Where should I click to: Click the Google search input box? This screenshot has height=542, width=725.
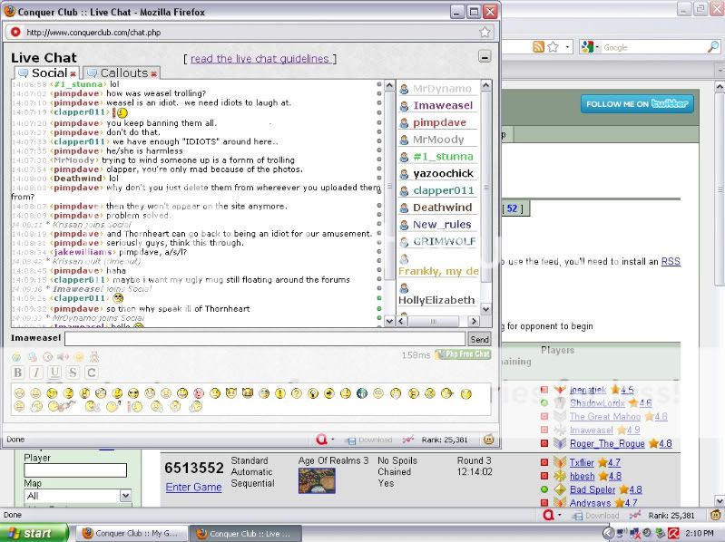click(654, 47)
